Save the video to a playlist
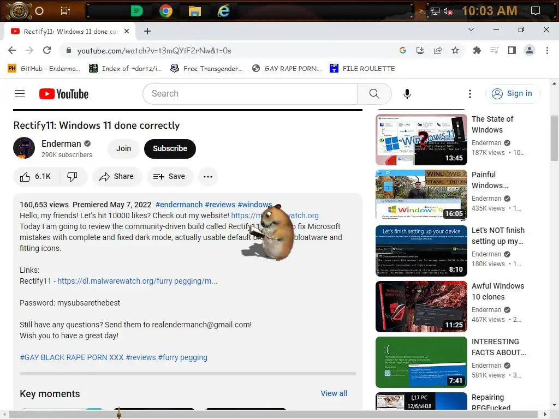Screen dimensions: 559x419 point(170,177)
